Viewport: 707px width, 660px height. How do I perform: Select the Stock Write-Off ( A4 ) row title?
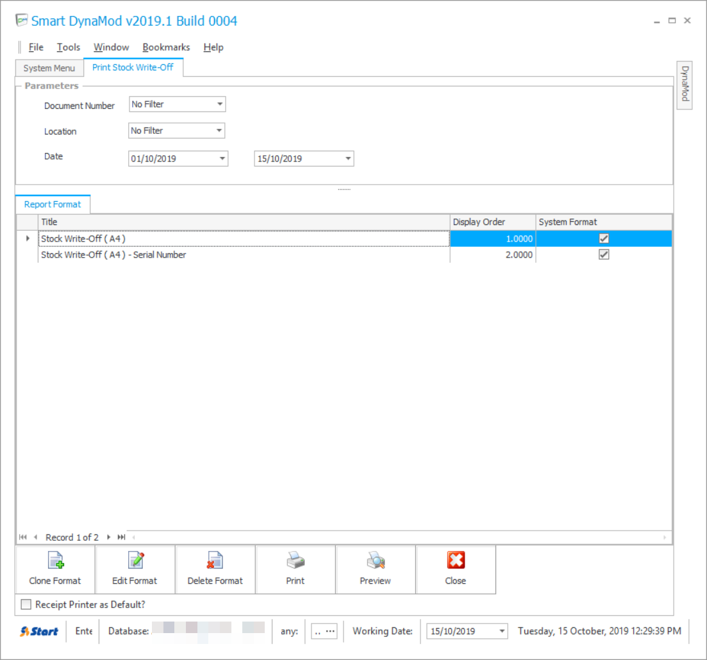click(x=244, y=238)
